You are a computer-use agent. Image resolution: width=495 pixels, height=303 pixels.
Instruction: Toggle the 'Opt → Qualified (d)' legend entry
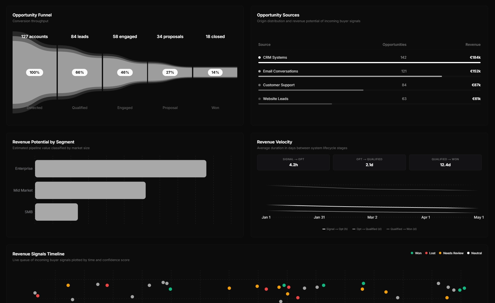pos(367,229)
